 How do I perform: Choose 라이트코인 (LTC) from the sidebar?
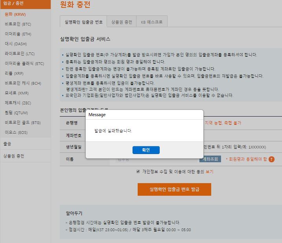(20, 54)
